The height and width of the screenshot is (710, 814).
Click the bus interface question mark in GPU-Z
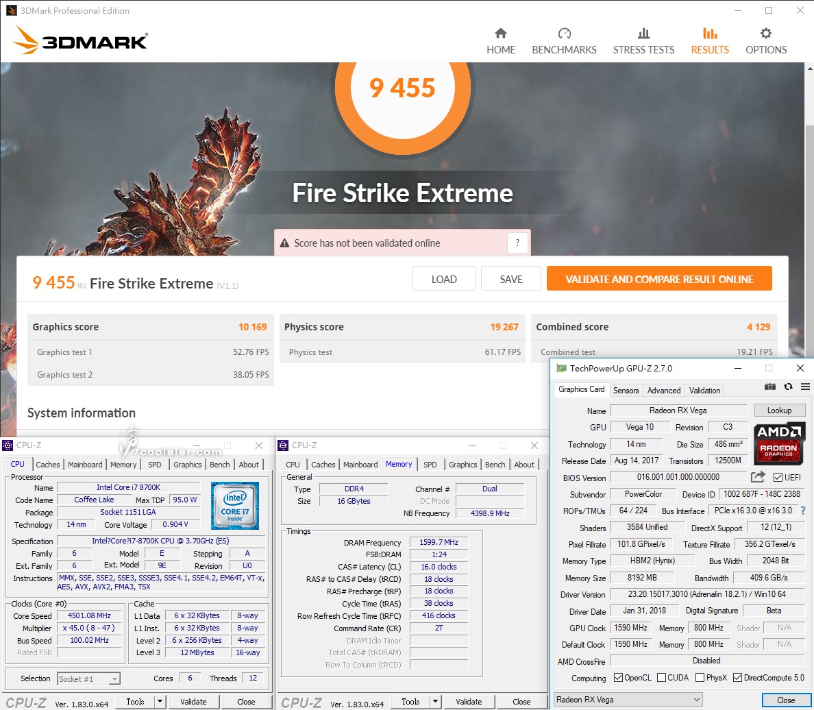803,511
